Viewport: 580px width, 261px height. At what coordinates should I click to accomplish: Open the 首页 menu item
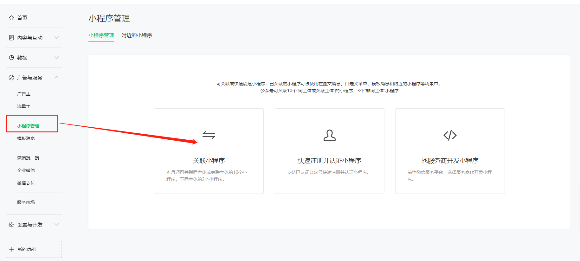[x=22, y=18]
